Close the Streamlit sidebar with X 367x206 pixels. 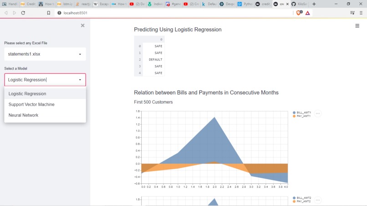coord(82,25)
